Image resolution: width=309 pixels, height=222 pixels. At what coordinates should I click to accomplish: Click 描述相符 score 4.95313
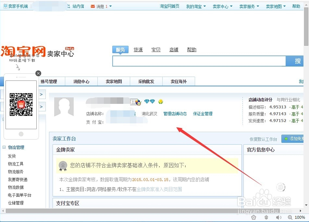pyautogui.click(x=278, y=107)
